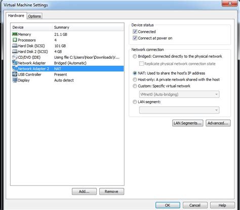This screenshot has height=210, width=240.
Task: Select the USB Controller row label
Action: point(29,74)
